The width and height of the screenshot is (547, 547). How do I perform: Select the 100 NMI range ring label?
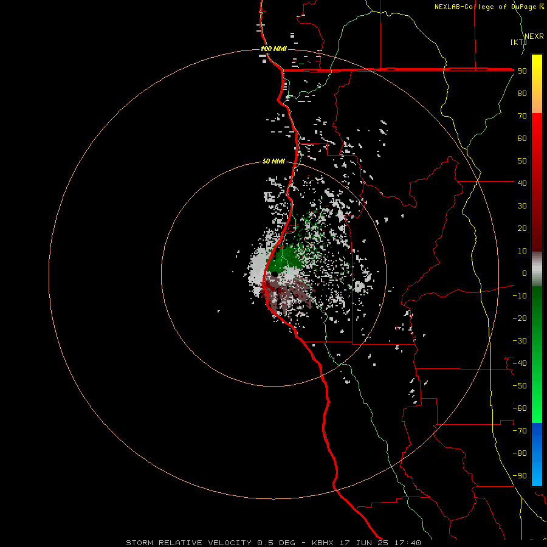coord(274,49)
